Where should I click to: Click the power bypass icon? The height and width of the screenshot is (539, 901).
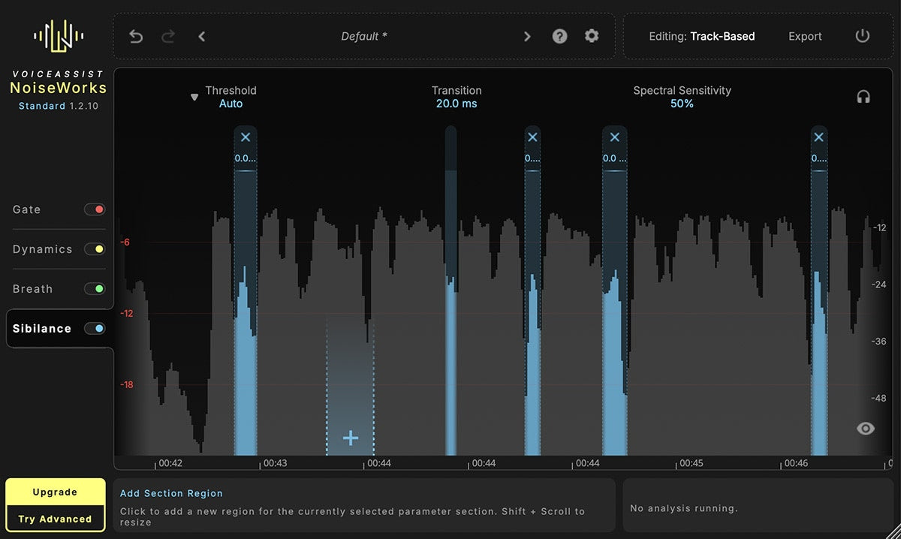pos(863,35)
